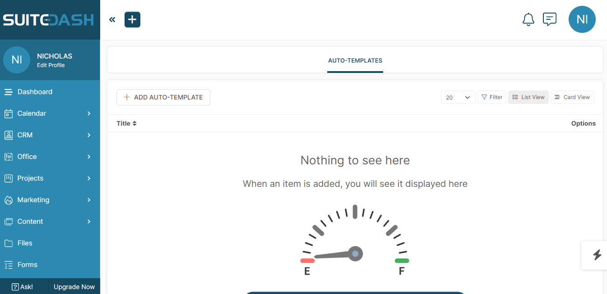This screenshot has width=607, height=294.
Task: Click the Office sidebar icon
Action: tap(8, 157)
